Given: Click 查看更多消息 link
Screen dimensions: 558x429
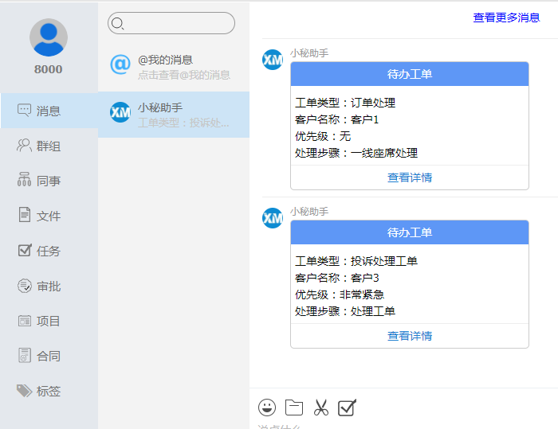Looking at the screenshot, I should (x=506, y=18).
